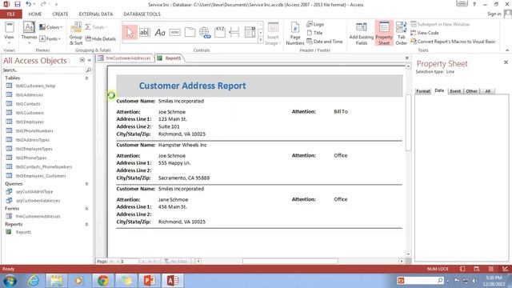The width and height of the screenshot is (512, 288).
Task: Choose the Insert Page Break control
Action: click(x=234, y=32)
